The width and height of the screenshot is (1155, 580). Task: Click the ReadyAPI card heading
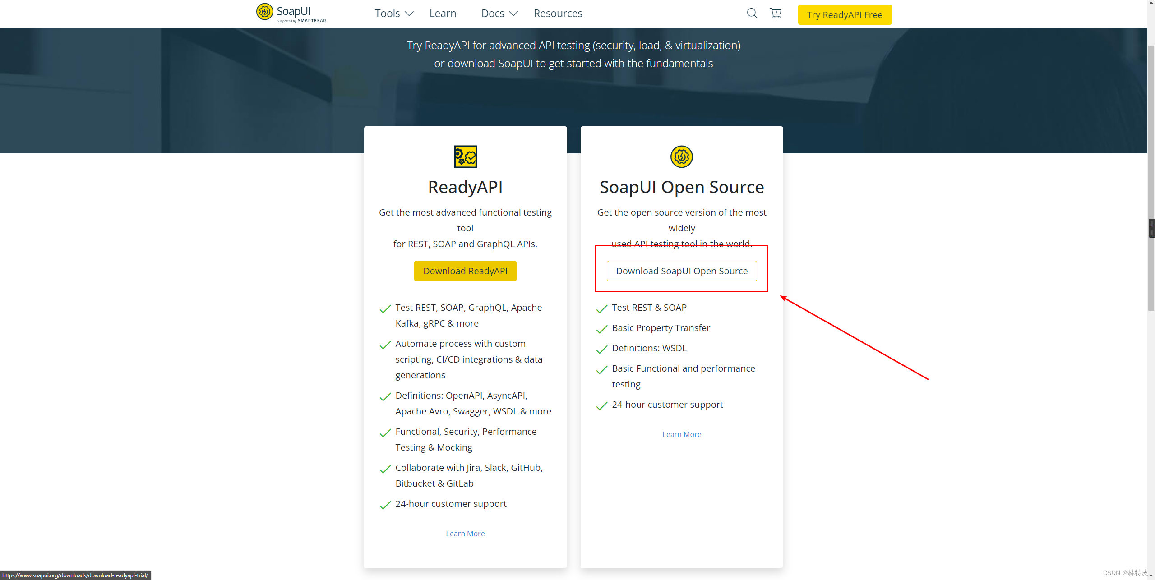465,187
